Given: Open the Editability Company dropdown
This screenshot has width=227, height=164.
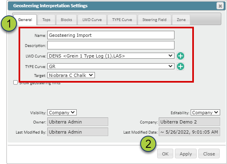Looking at the screenshot, I should click(205, 113).
